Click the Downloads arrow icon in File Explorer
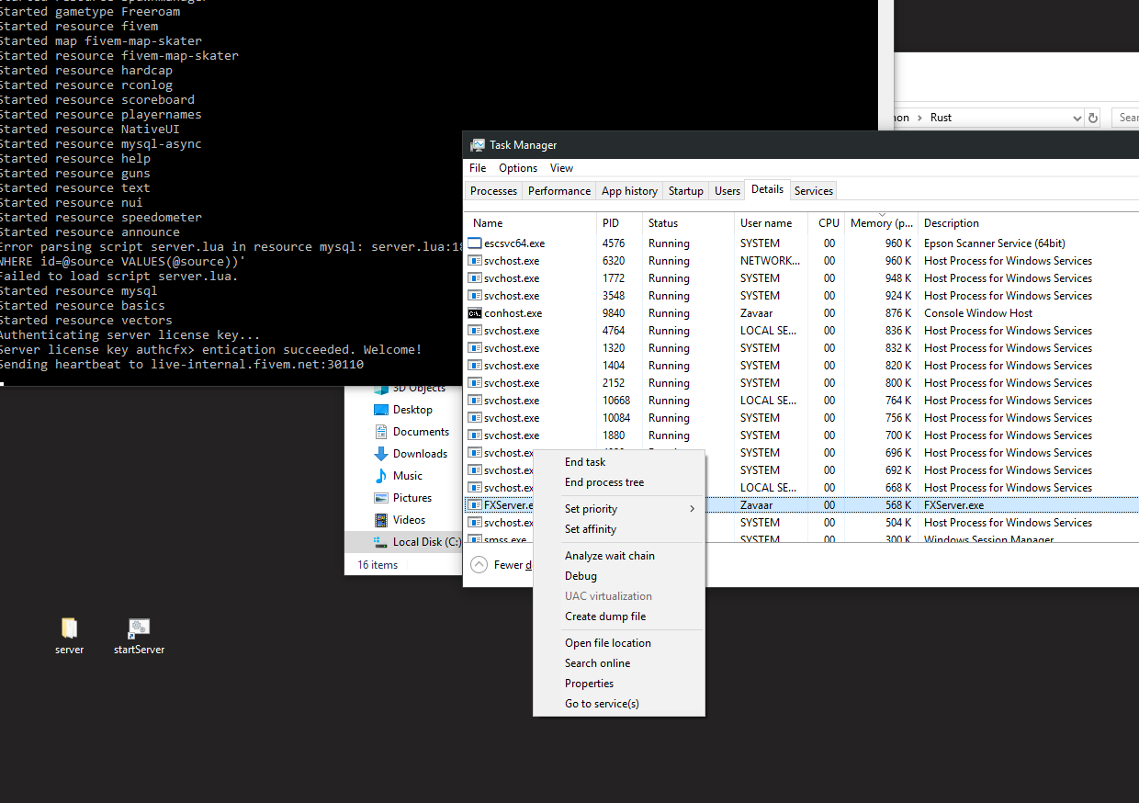The height and width of the screenshot is (803, 1139). (x=381, y=454)
